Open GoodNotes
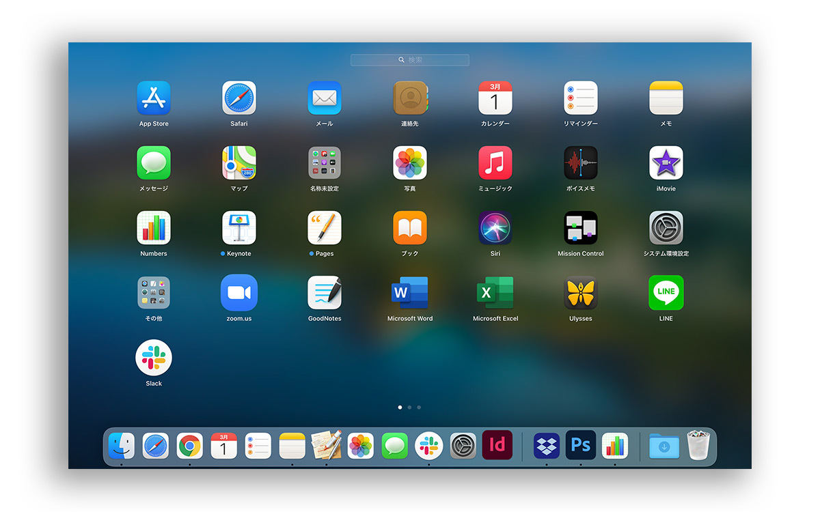The image size is (820, 512). [325, 293]
